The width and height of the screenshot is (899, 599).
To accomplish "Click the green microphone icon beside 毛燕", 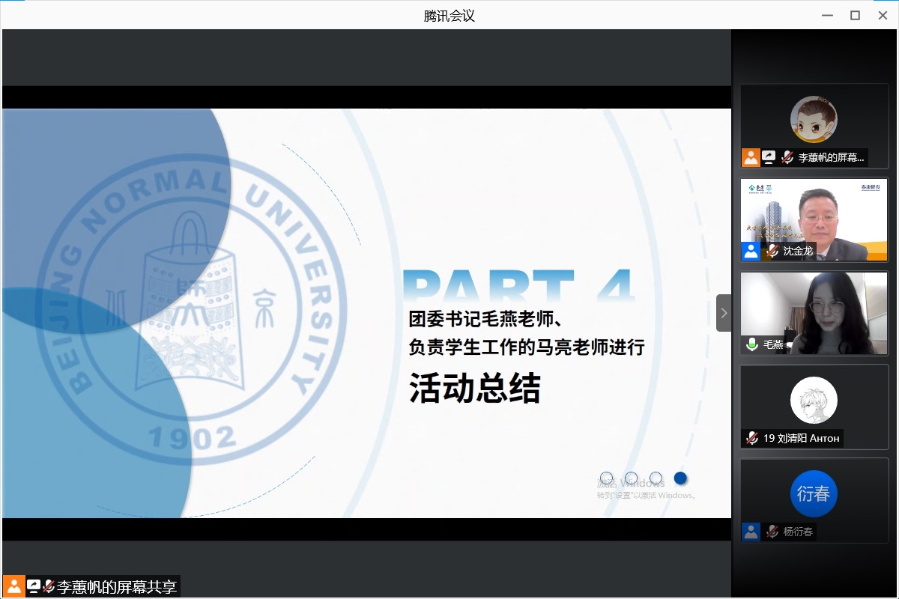I will click(751, 345).
